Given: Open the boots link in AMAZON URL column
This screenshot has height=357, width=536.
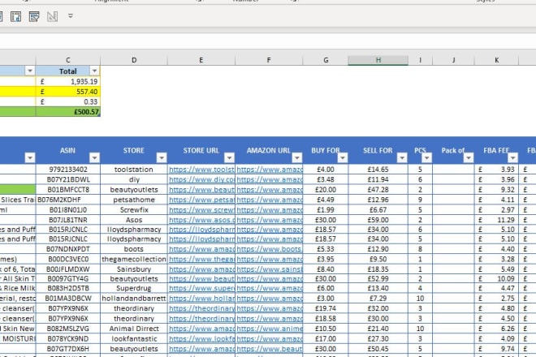Looking at the screenshot, I should pyautogui.click(x=270, y=249).
